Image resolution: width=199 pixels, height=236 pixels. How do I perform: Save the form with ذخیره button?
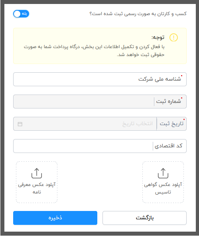tap(55, 218)
